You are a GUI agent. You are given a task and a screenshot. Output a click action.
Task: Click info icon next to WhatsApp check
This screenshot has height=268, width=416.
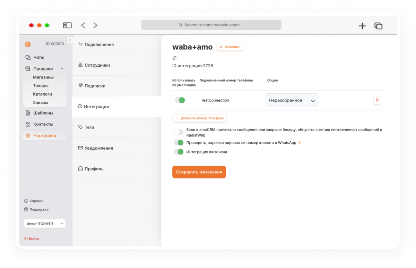pyautogui.click(x=300, y=142)
